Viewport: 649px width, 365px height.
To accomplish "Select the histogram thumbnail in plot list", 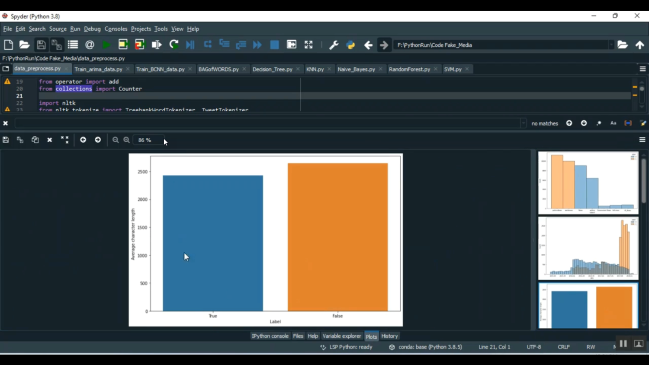I will tap(588, 248).
